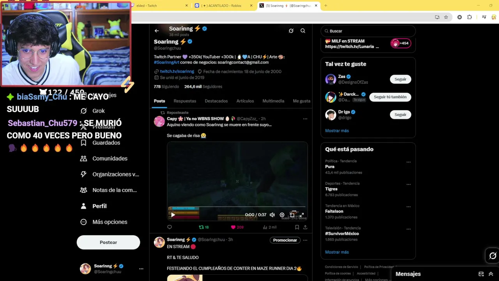
Task: Open video playback settings gear
Action: tap(282, 215)
